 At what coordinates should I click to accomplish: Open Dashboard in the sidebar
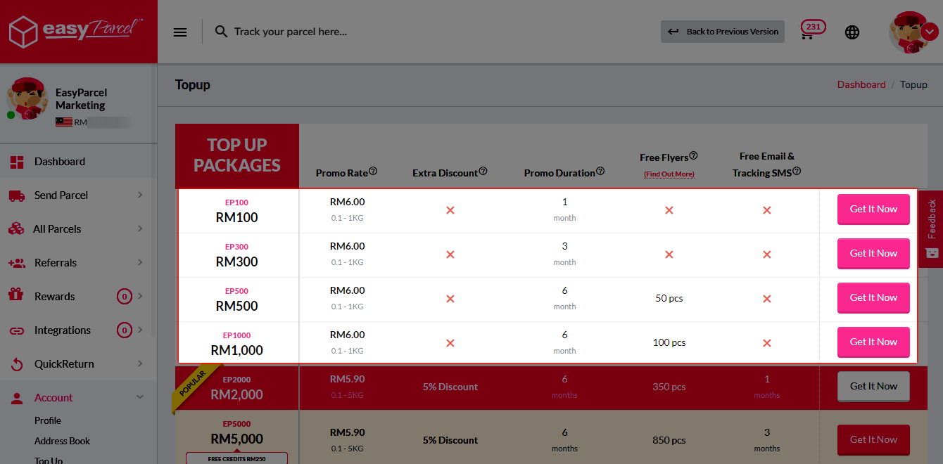(60, 161)
